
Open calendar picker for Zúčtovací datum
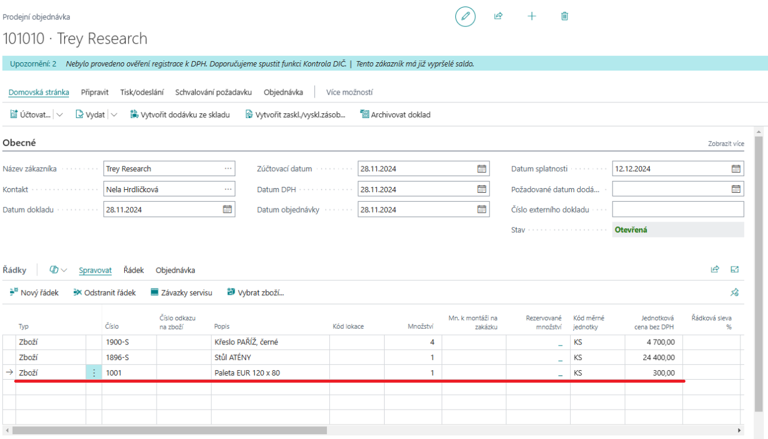click(x=481, y=169)
